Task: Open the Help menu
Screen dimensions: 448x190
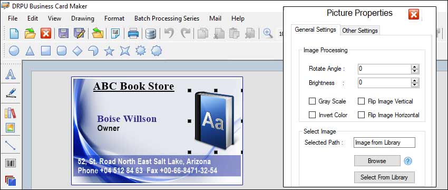Action: coord(238,18)
